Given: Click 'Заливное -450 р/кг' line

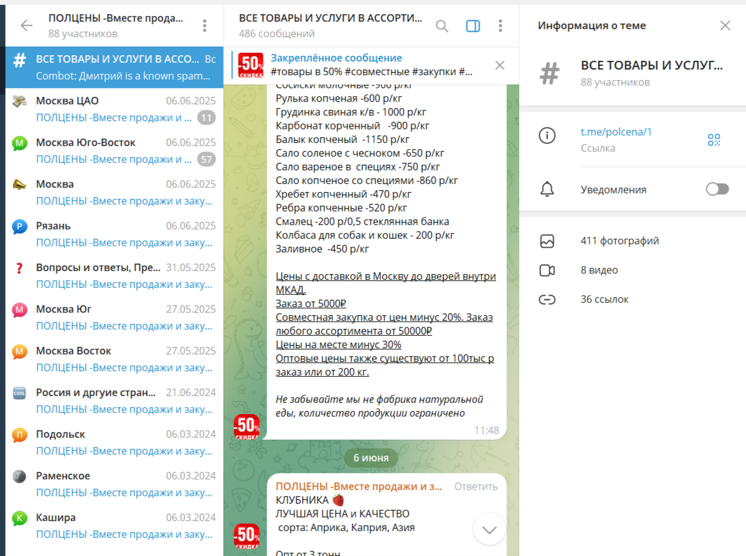Looking at the screenshot, I should pos(323,249).
